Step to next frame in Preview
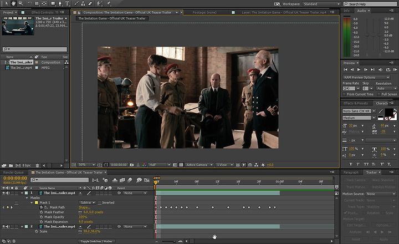Image resolution: width=399 pixels, height=244 pixels. [366, 69]
